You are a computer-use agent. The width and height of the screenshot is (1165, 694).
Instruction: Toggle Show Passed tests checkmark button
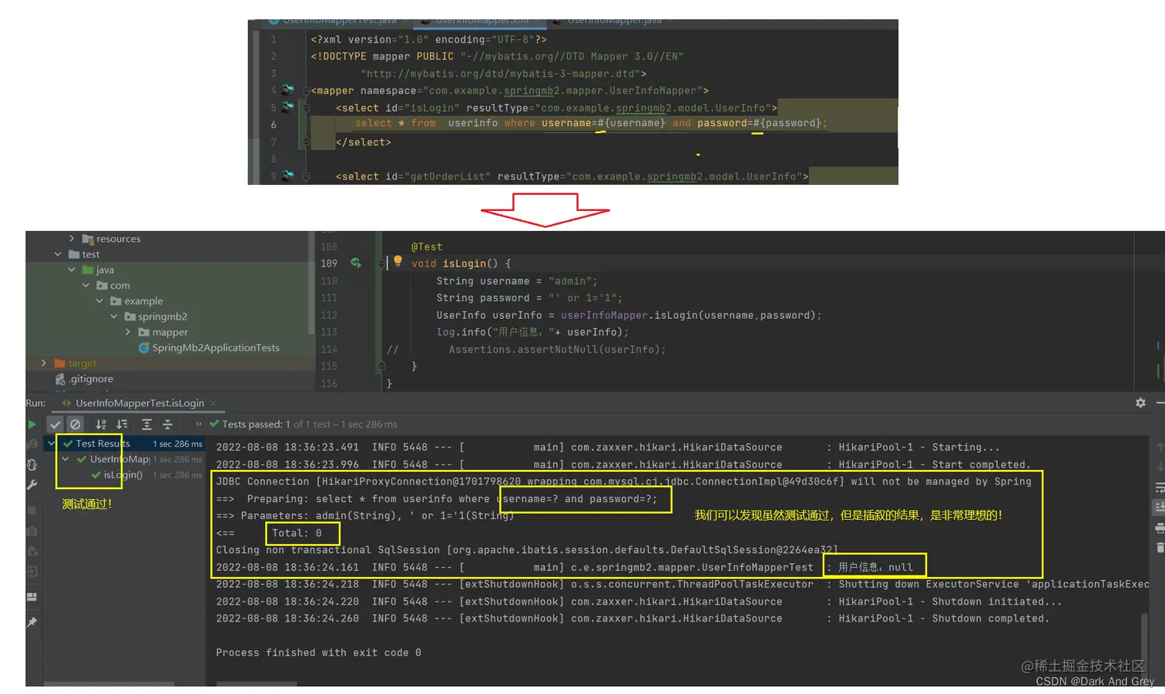click(x=55, y=424)
